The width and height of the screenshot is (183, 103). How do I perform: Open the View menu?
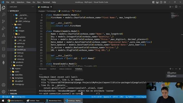coord(28,2)
